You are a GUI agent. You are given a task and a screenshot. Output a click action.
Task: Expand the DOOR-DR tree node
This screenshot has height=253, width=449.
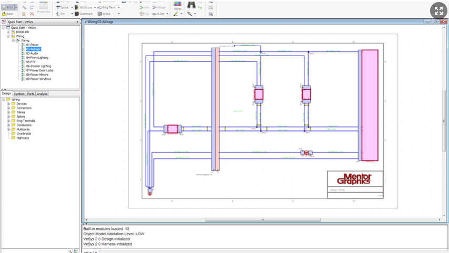point(8,32)
